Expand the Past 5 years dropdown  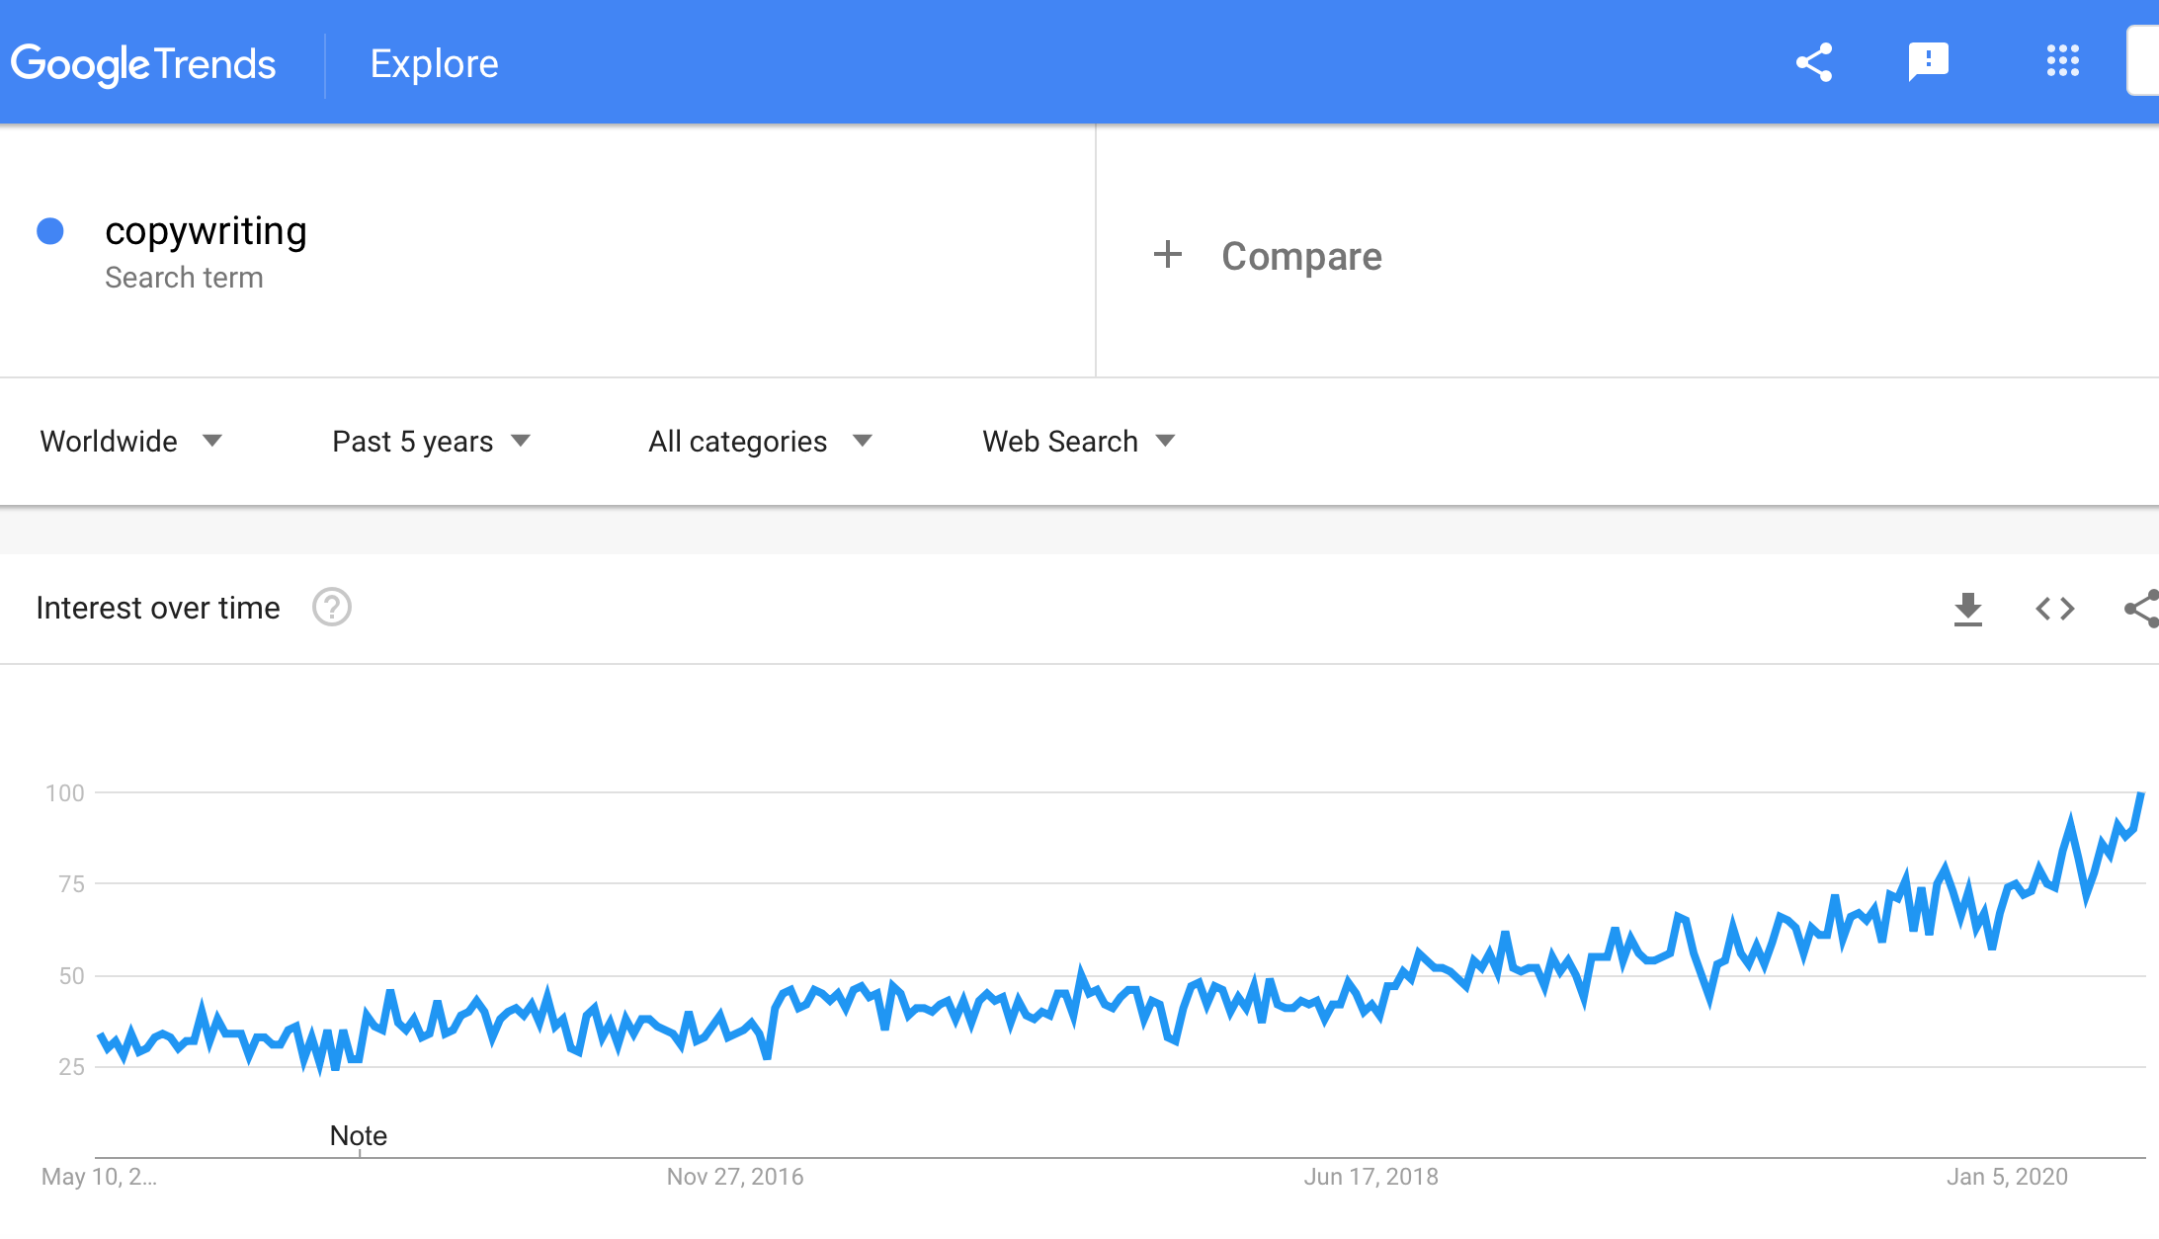(x=432, y=441)
